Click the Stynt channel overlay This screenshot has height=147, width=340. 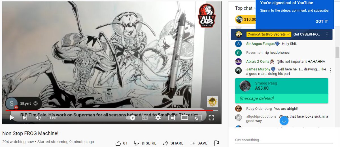point(24,103)
